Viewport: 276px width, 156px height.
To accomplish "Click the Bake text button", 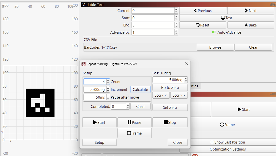I will [x=250, y=25].
